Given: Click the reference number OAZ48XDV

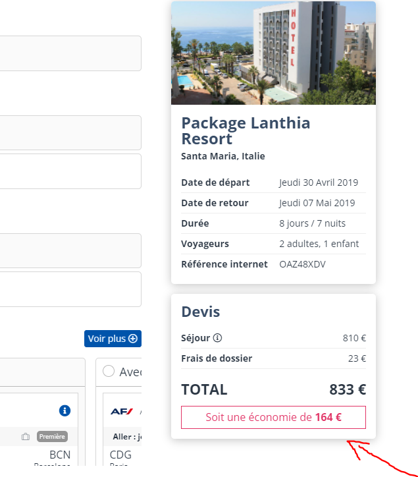Looking at the screenshot, I should click(302, 264).
